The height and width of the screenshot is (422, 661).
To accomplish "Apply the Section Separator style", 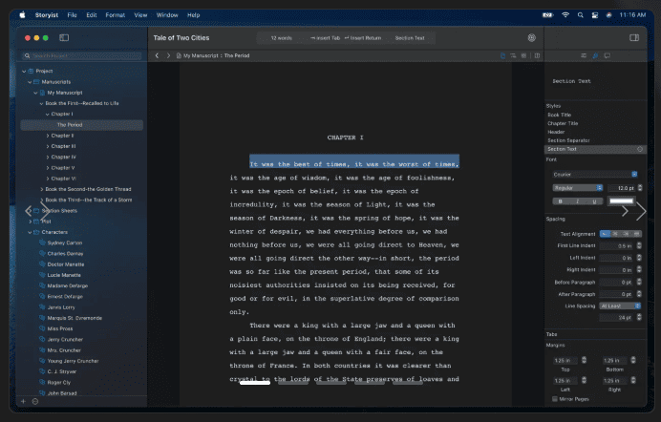I will pos(568,140).
